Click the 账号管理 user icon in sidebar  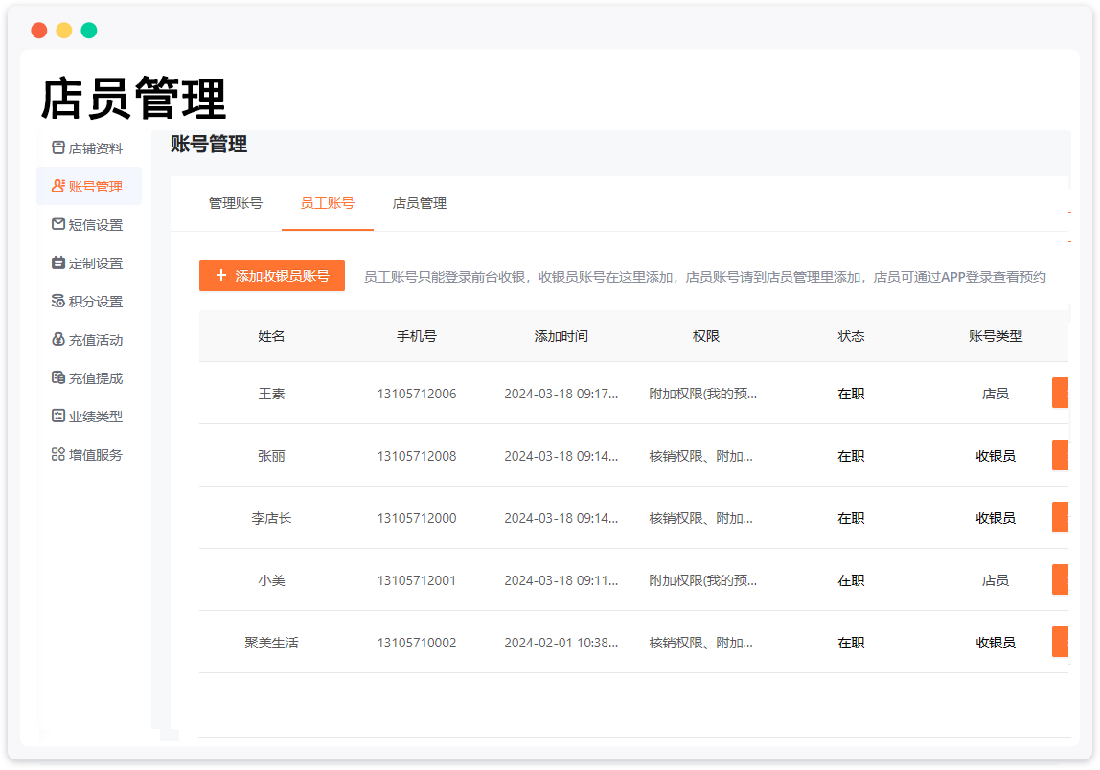(x=57, y=187)
